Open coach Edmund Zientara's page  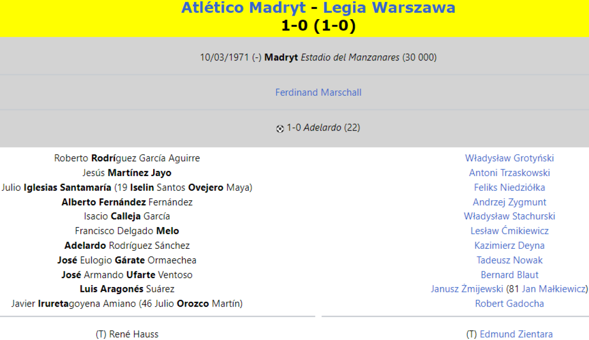(516, 334)
